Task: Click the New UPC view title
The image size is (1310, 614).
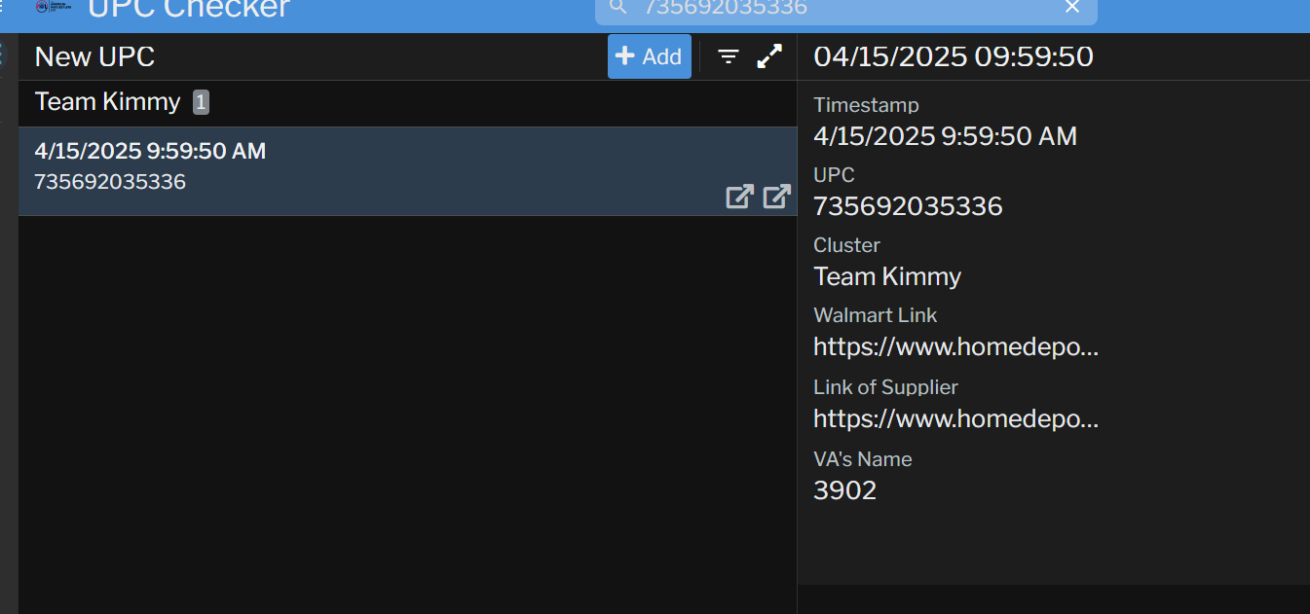Action: point(94,56)
